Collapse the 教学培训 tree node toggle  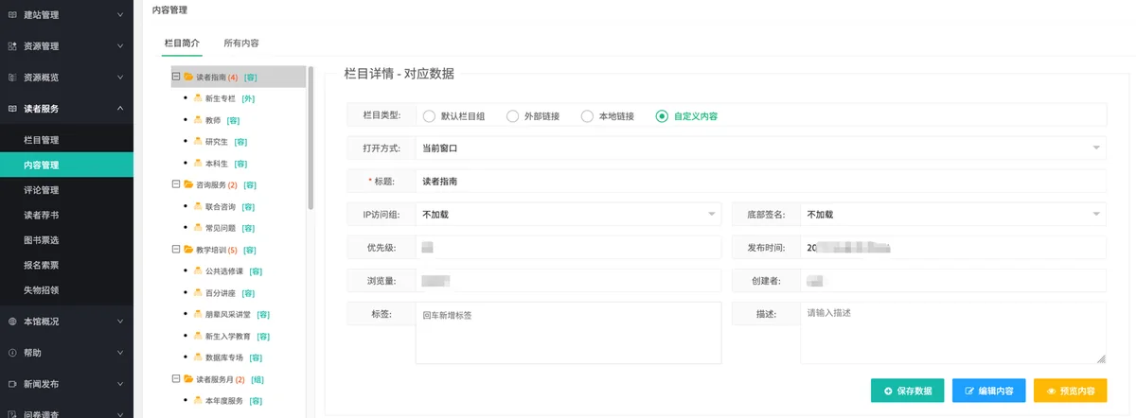176,250
